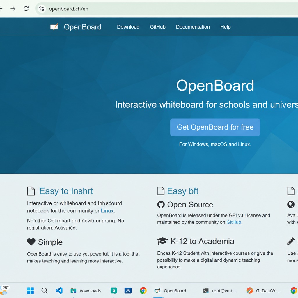Image resolution: width=298 pixels, height=298 pixels.
Task: Open Windows taskbar search
Action: (x=45, y=291)
